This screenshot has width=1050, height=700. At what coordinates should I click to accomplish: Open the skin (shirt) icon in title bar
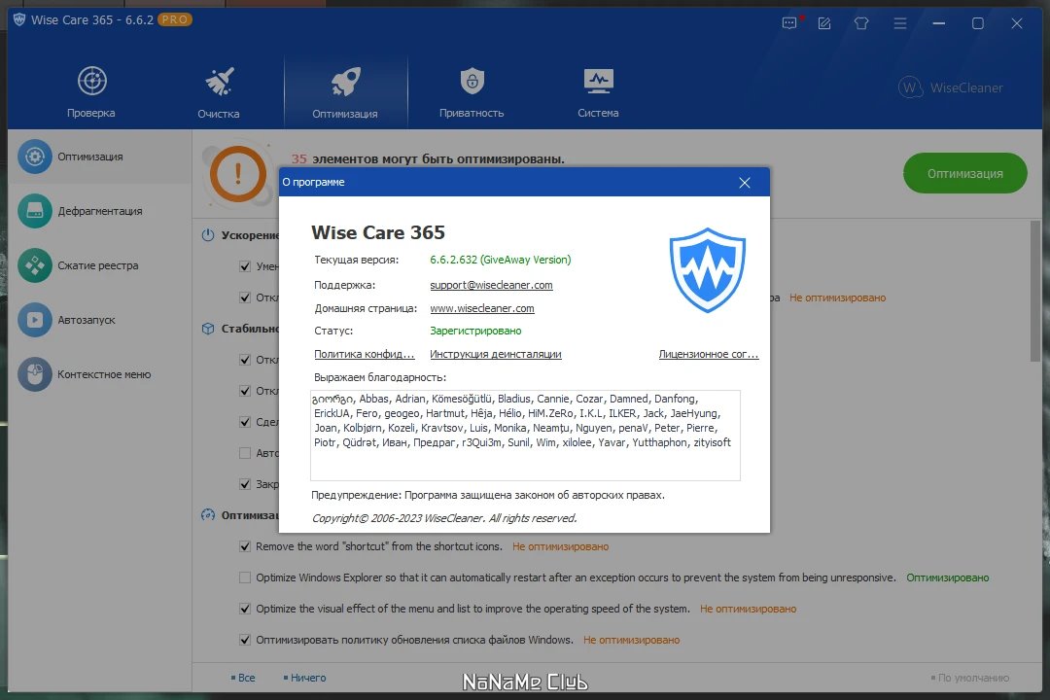(861, 23)
